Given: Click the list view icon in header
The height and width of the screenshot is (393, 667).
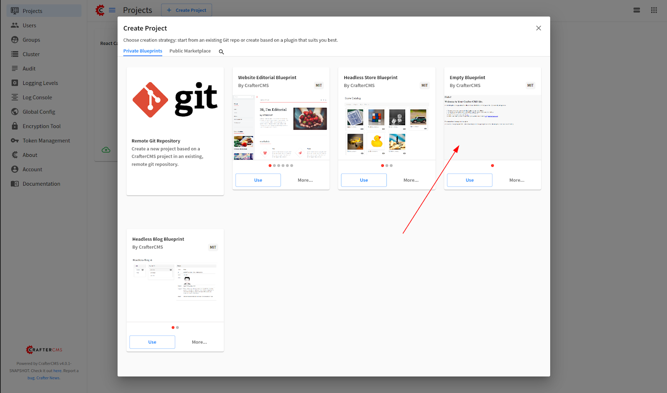Looking at the screenshot, I should coord(637,10).
